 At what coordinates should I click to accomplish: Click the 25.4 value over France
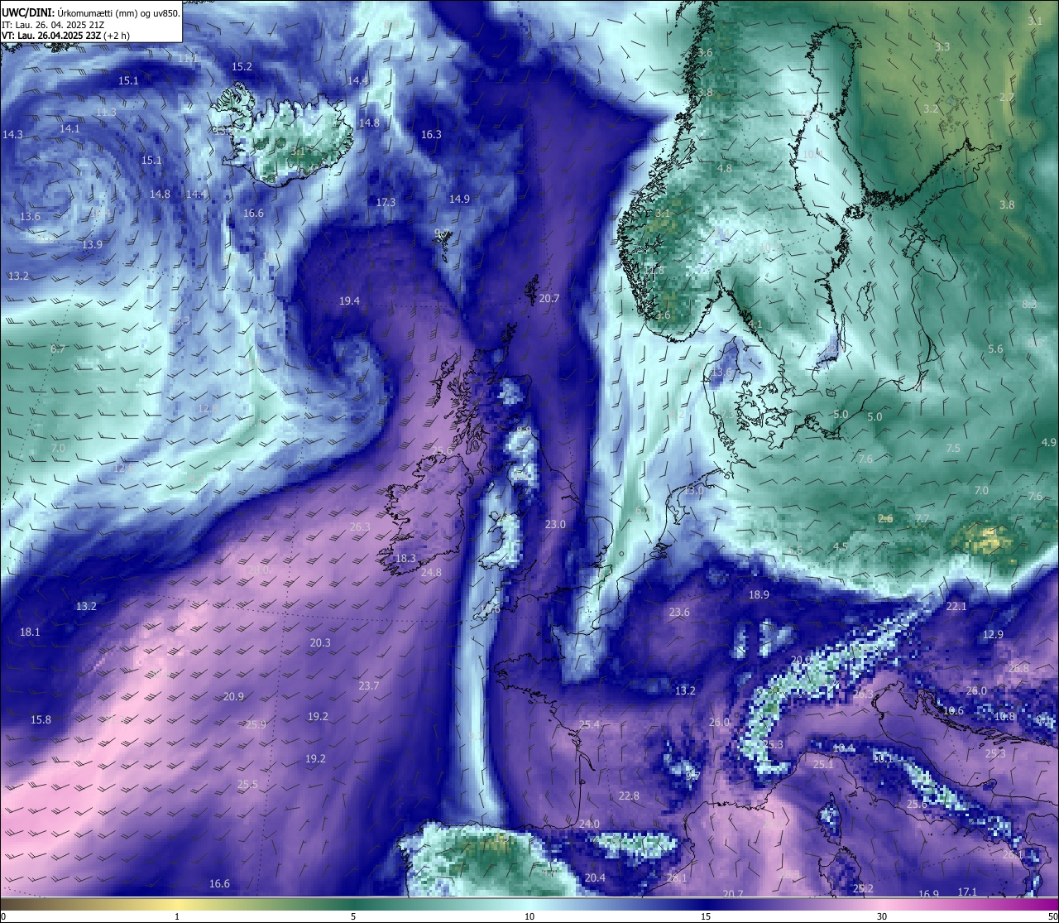(589, 724)
